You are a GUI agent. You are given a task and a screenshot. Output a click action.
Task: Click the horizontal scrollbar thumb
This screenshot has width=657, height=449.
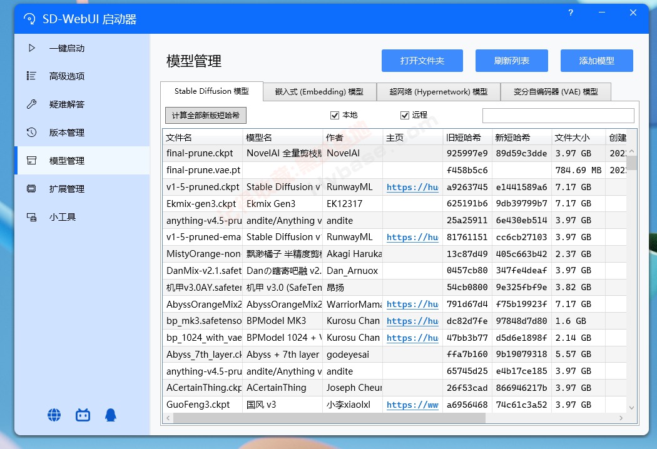pyautogui.click(x=329, y=418)
